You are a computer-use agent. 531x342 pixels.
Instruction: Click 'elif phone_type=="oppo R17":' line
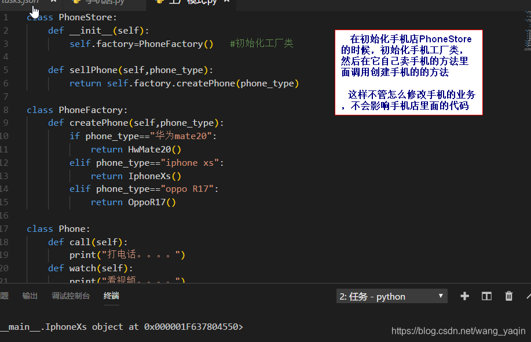click(x=144, y=189)
